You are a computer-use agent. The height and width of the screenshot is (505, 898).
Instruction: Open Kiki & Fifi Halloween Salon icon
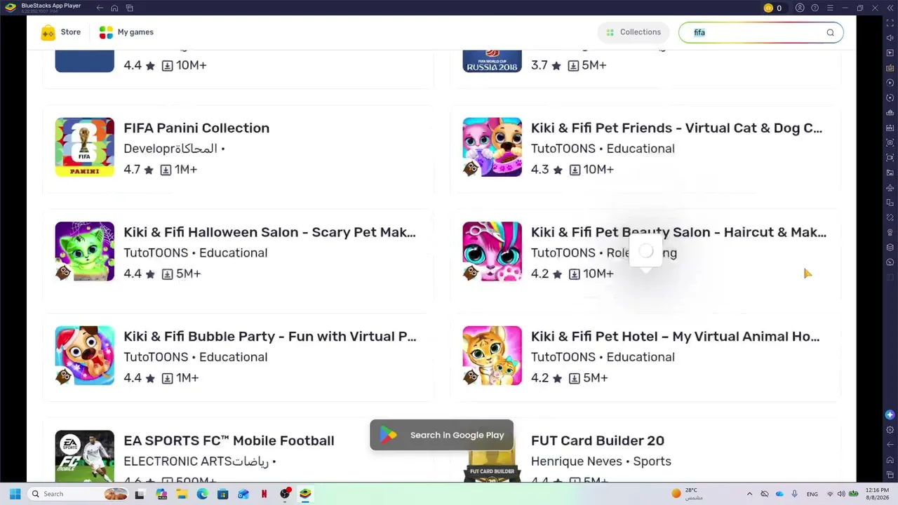pyautogui.click(x=85, y=251)
